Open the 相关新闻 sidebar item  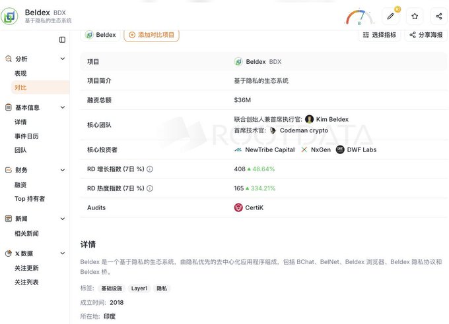click(x=26, y=233)
